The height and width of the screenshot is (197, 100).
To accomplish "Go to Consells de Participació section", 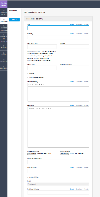I will point(4,38).
